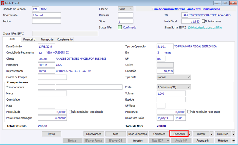Click the Data Emissão field 13/08/2019
The width and height of the screenshot is (238, 145).
(46, 46)
